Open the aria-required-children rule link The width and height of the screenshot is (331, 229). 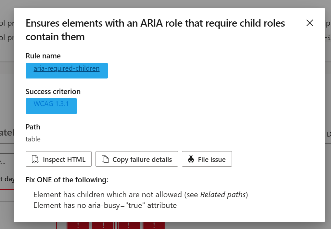pyautogui.click(x=66, y=68)
